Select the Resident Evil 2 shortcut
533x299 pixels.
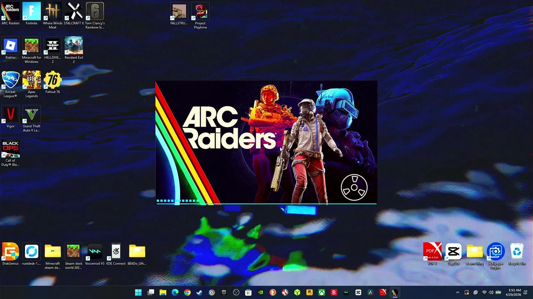[74, 50]
